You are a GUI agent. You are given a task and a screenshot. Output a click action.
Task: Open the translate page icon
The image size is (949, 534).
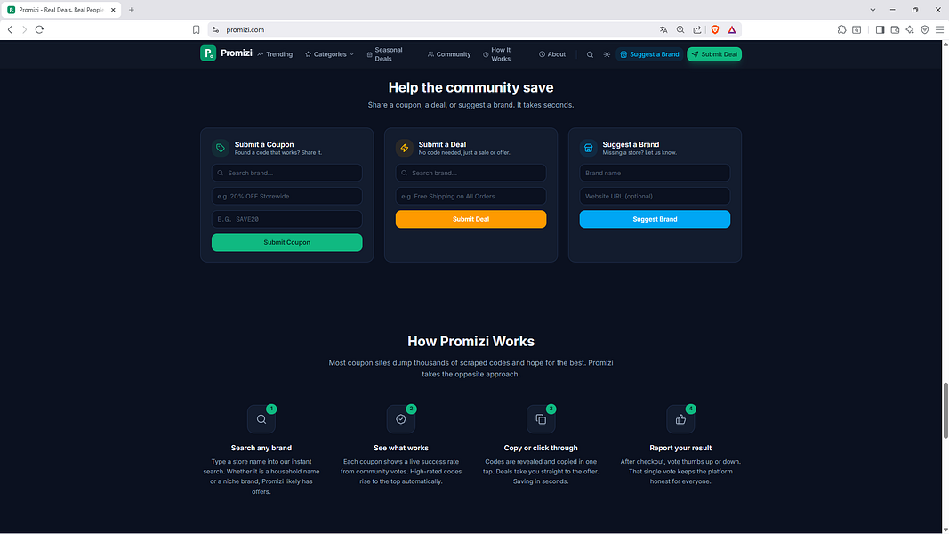click(x=663, y=29)
